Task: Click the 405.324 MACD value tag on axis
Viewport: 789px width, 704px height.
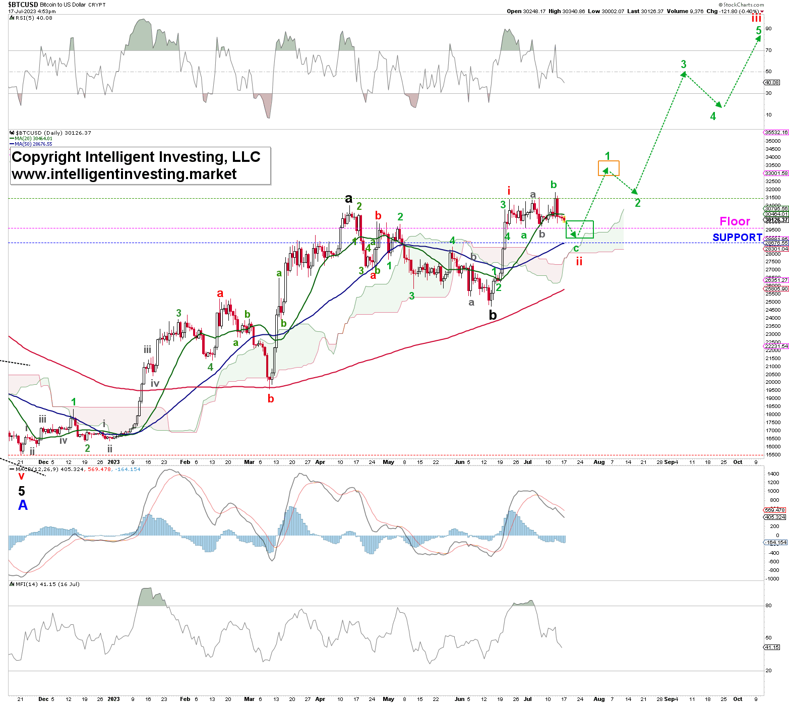Action: 775,517
